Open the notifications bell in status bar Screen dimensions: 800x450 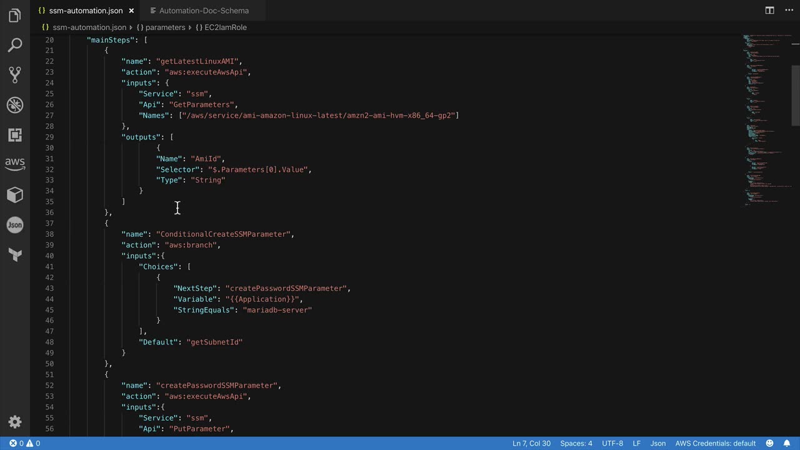tap(787, 443)
